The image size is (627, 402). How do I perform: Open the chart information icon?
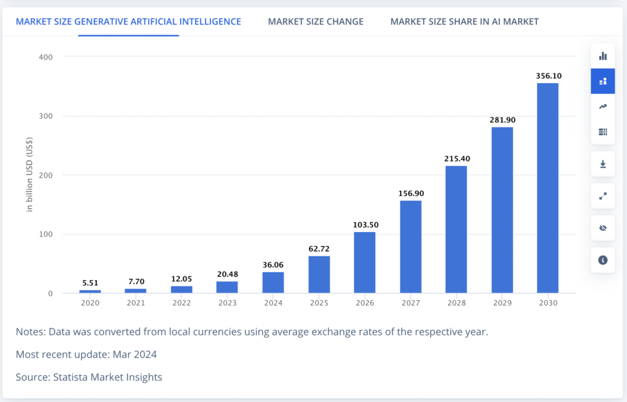tap(603, 260)
